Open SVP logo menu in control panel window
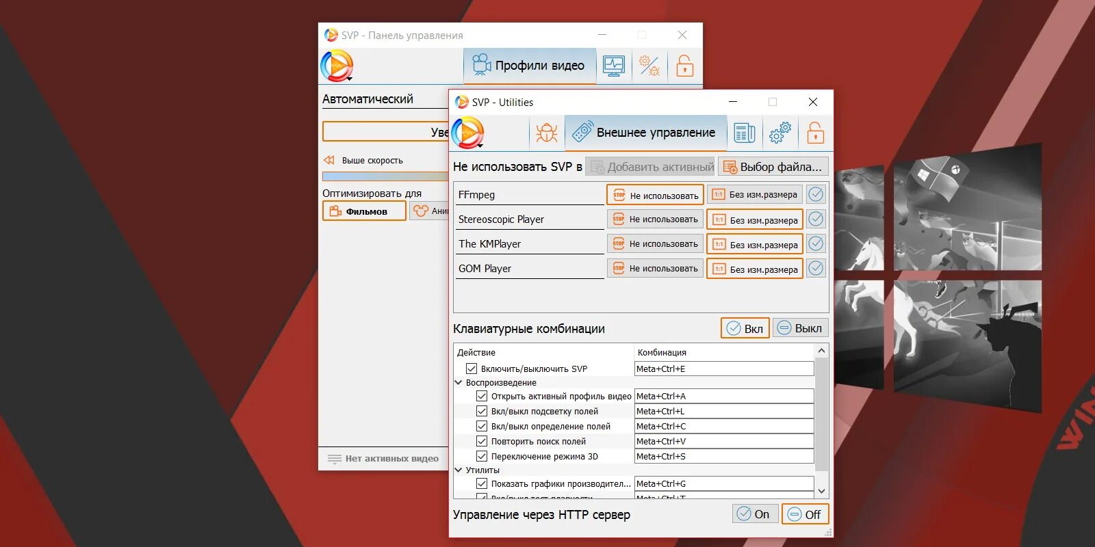This screenshot has width=1095, height=547. (337, 66)
